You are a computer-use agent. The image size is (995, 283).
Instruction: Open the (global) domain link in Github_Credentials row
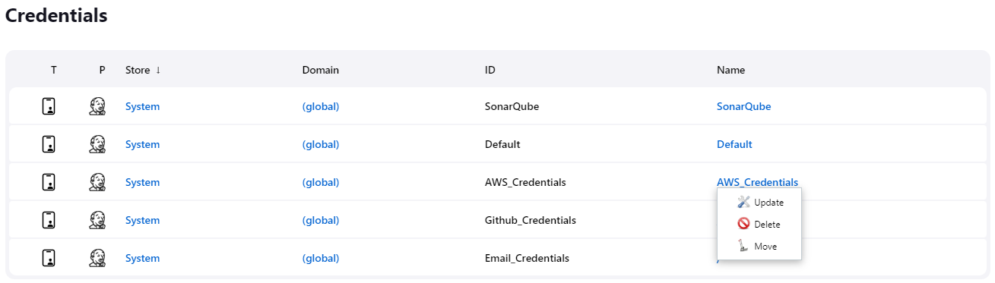[x=321, y=220]
